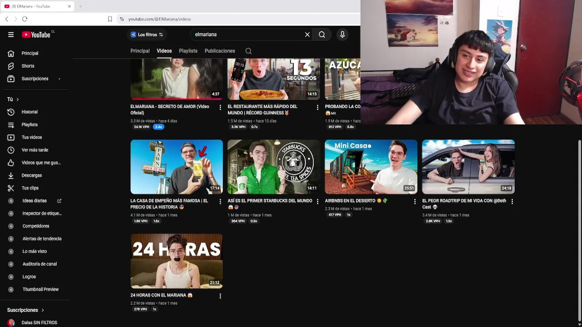Open options menu for Restaurante más rápido video

(317, 108)
